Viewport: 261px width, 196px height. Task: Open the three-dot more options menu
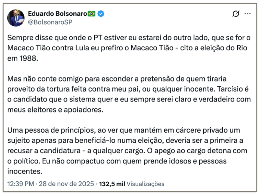247,14
